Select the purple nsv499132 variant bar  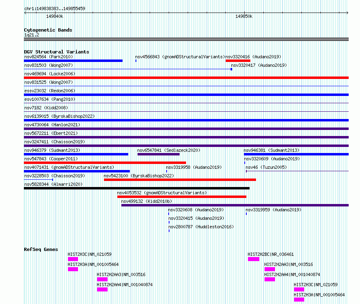(235, 205)
